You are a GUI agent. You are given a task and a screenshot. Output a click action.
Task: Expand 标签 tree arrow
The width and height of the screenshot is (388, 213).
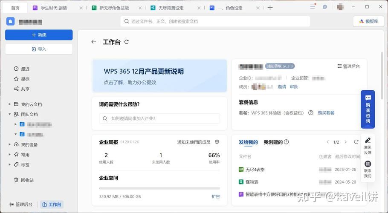(9, 164)
